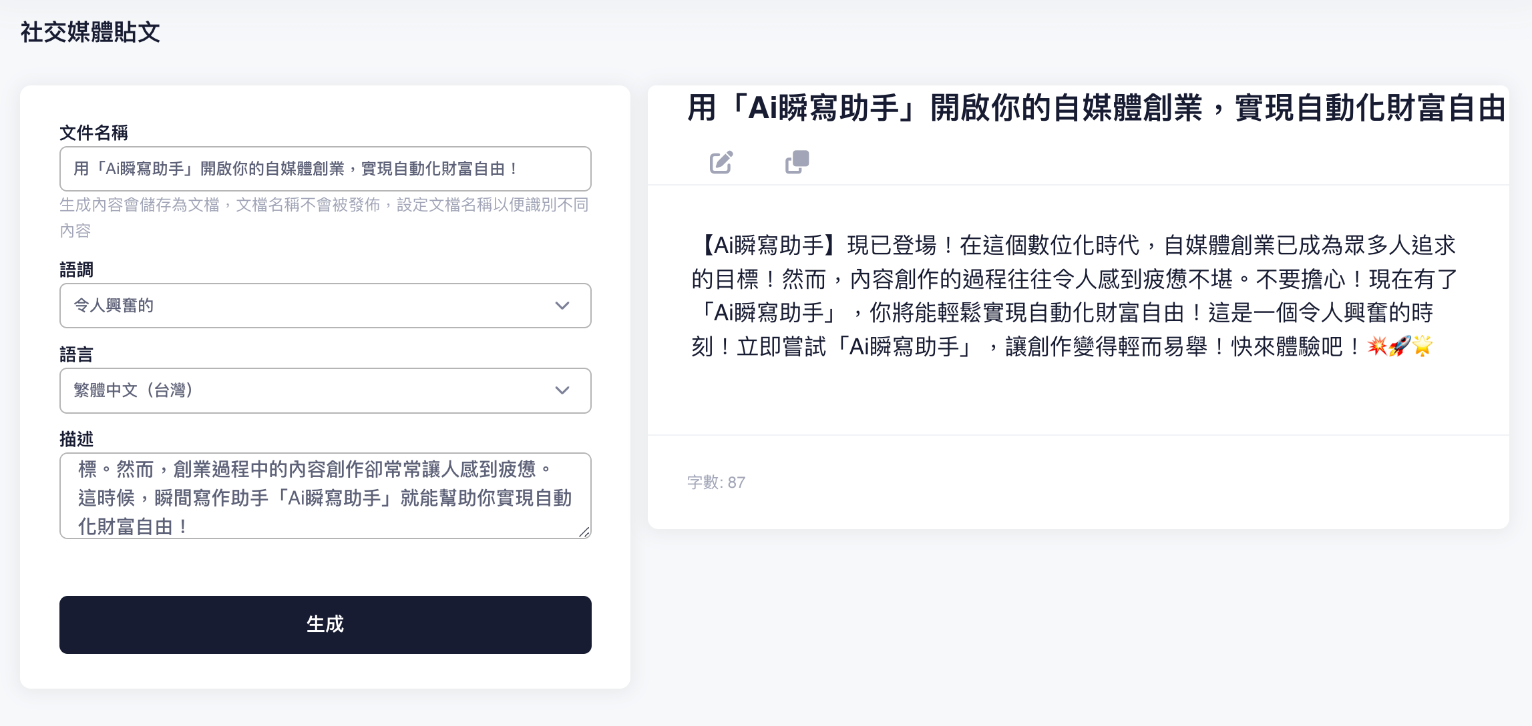
Task: Click the rocket emoji in the generated post
Action: pyautogui.click(x=1399, y=346)
